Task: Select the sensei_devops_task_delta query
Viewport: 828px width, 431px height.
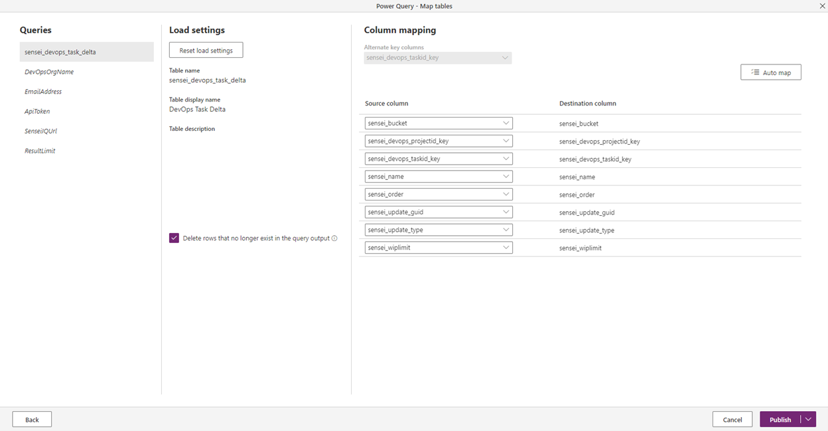Action: click(x=87, y=52)
